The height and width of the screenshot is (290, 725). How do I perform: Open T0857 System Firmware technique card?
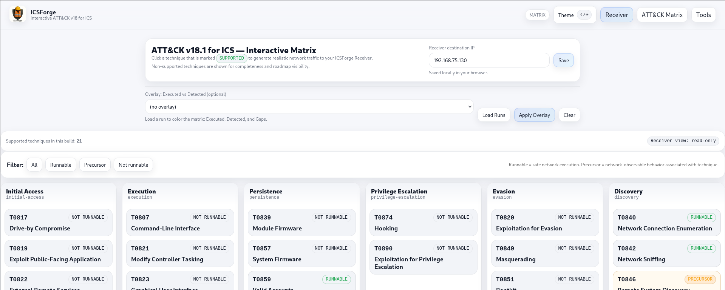click(301, 253)
